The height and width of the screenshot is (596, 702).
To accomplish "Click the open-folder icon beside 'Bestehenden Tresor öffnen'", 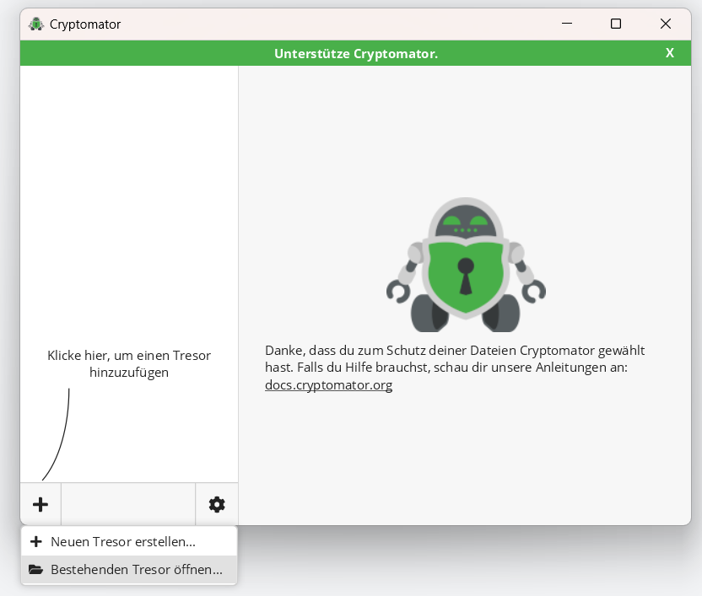I will pyautogui.click(x=35, y=570).
